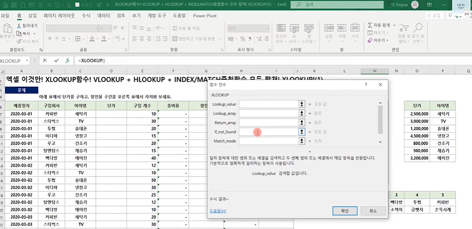Viewport: 472px width, 229px height.
Task: Click Format cells (서식) icon in Cells group
Action: 355,28
